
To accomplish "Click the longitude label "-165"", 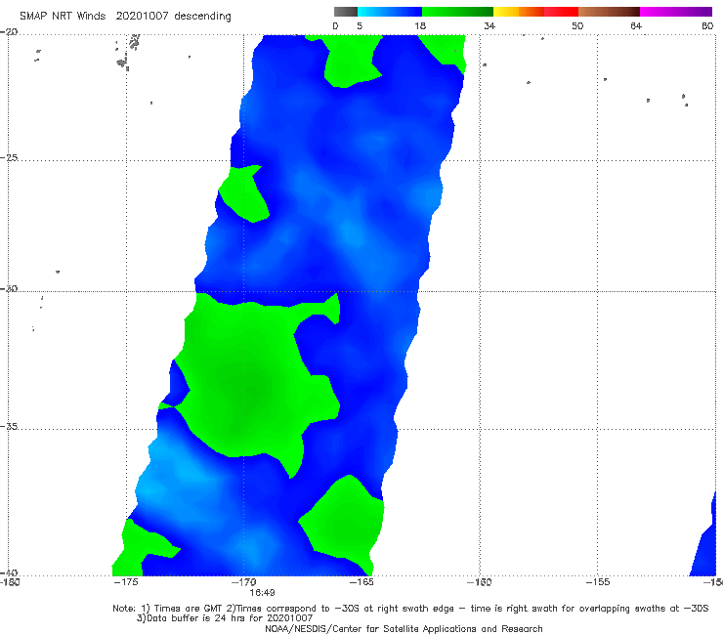I will 361,582.
